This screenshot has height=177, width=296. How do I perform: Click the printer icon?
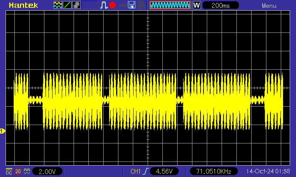[x=141, y=5]
